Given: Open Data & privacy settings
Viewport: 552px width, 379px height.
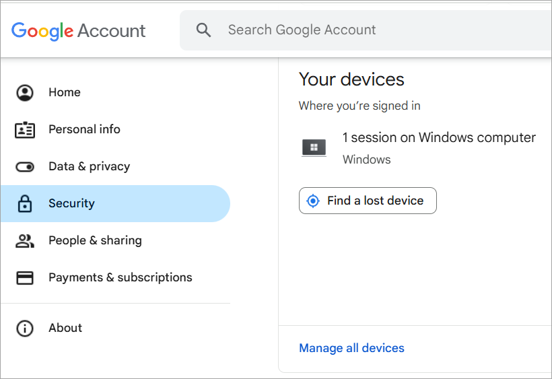Looking at the screenshot, I should click(x=115, y=167).
